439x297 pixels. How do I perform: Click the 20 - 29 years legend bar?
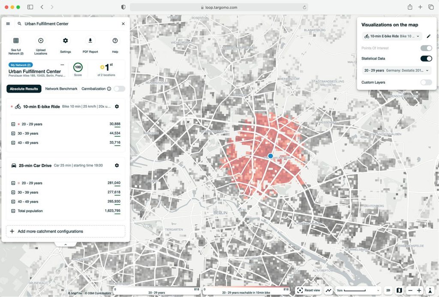point(157,291)
